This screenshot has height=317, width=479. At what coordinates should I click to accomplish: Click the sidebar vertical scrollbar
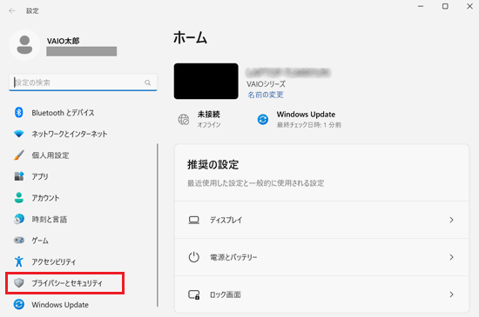pyautogui.click(x=158, y=225)
